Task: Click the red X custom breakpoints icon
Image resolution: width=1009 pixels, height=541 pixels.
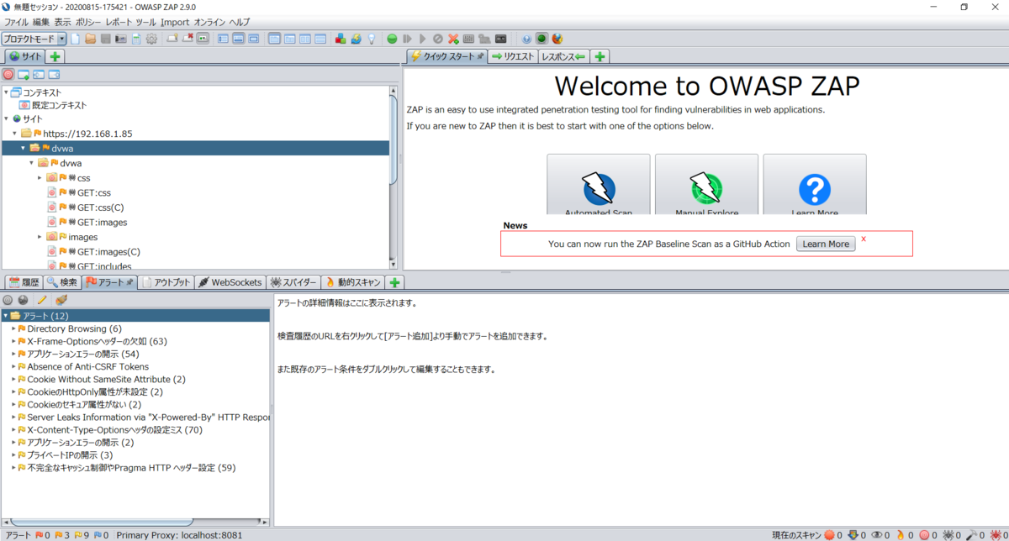Action: 453,39
